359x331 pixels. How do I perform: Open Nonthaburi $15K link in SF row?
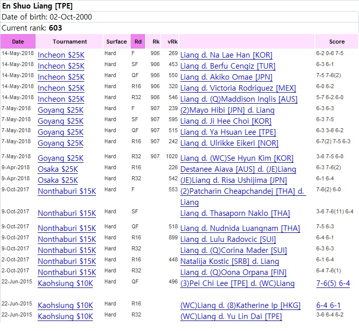67,213
